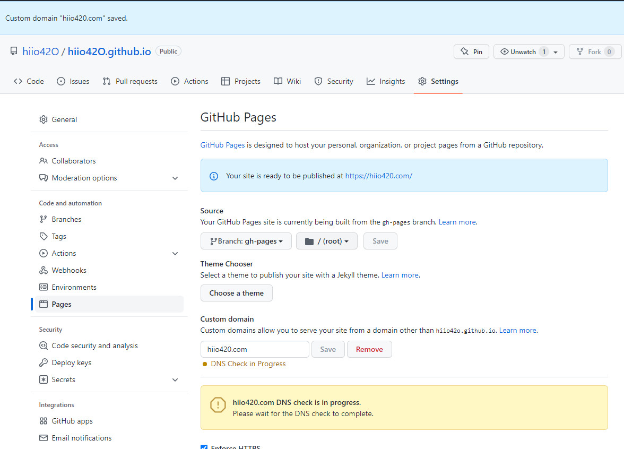Click the sidebar Actions play icon
The image size is (624, 449).
(x=44, y=253)
